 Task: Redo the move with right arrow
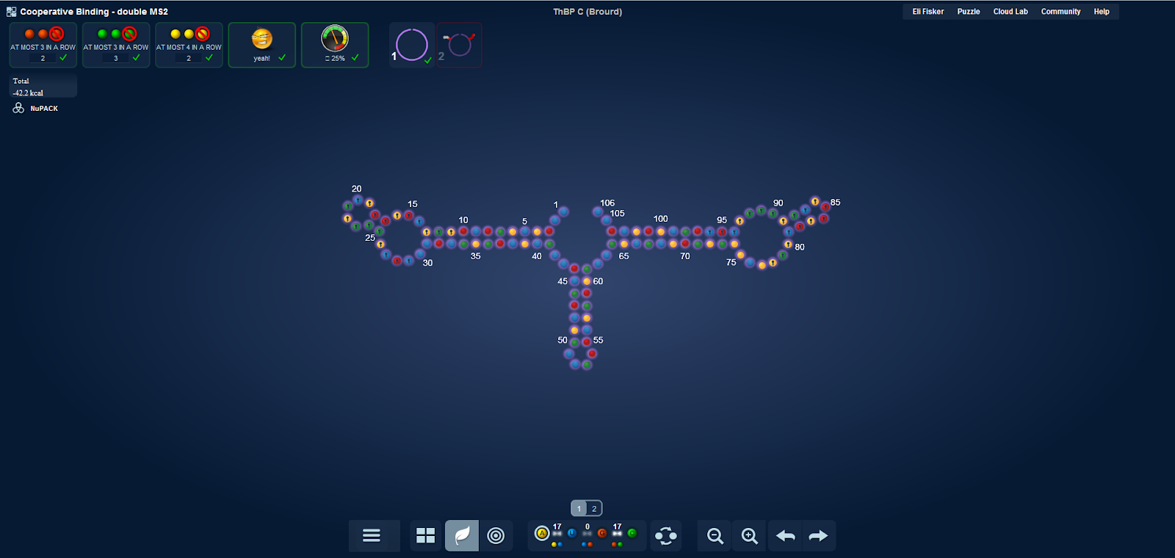818,536
